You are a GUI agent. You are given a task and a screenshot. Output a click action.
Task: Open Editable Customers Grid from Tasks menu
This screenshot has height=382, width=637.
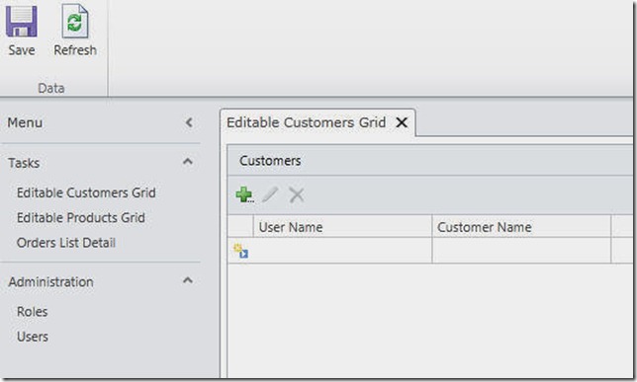tap(86, 192)
